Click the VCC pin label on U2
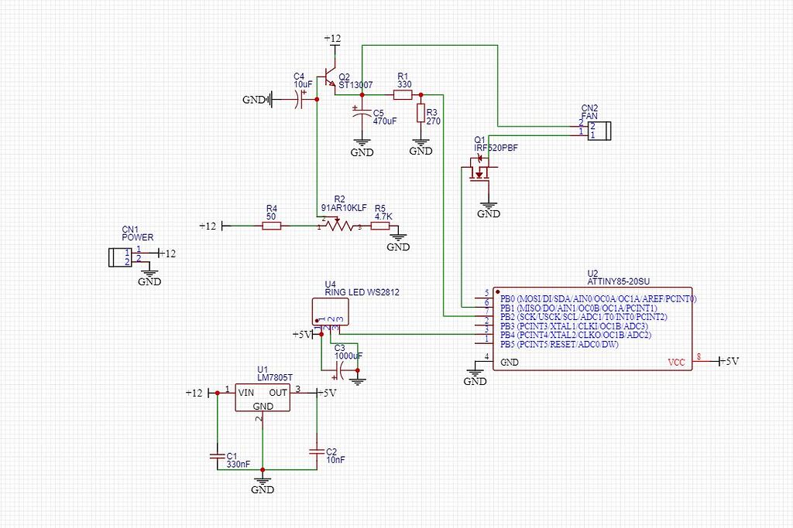 (676, 360)
